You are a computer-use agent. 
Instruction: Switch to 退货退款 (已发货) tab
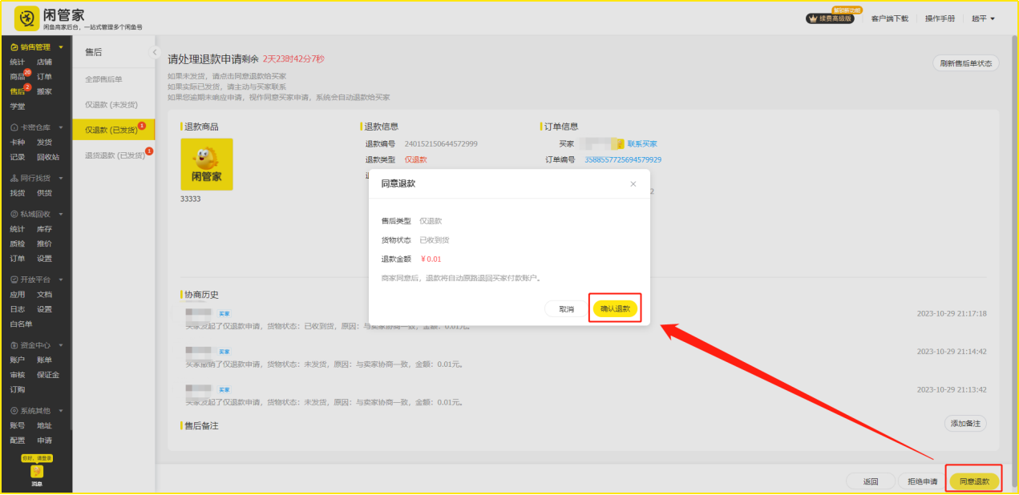(115, 155)
